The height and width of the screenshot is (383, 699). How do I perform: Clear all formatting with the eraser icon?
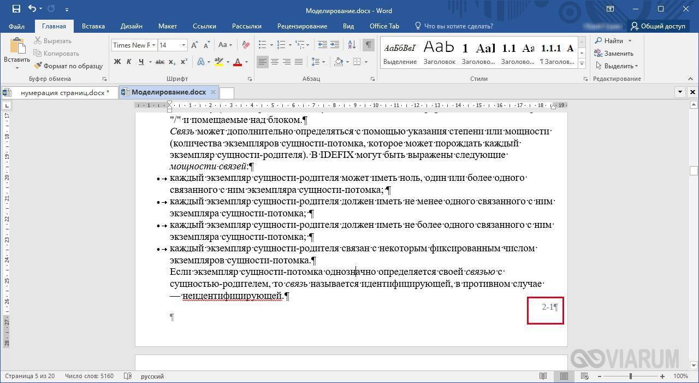point(246,45)
